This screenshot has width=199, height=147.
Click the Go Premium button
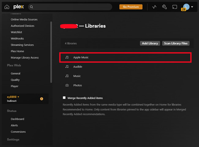coord(131,7)
